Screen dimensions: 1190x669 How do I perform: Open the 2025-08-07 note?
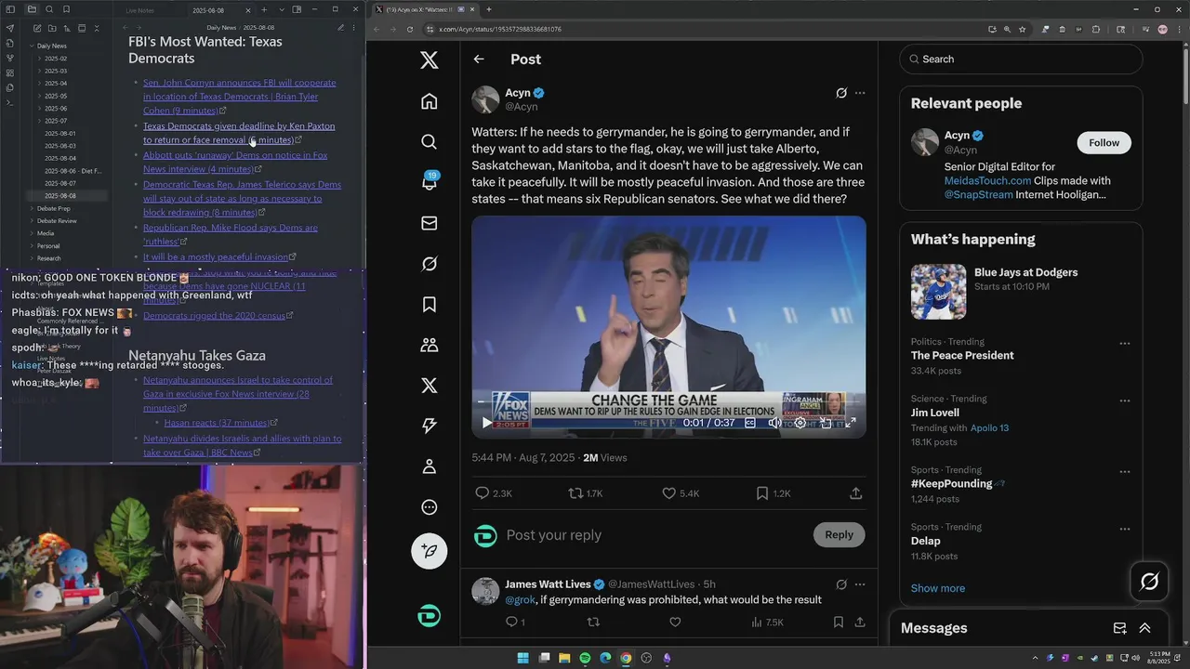[x=59, y=183]
